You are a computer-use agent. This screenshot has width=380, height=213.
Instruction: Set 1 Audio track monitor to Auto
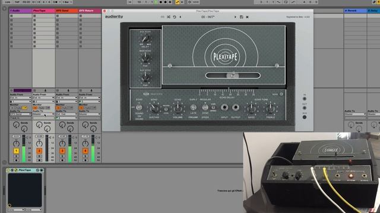point(18,108)
